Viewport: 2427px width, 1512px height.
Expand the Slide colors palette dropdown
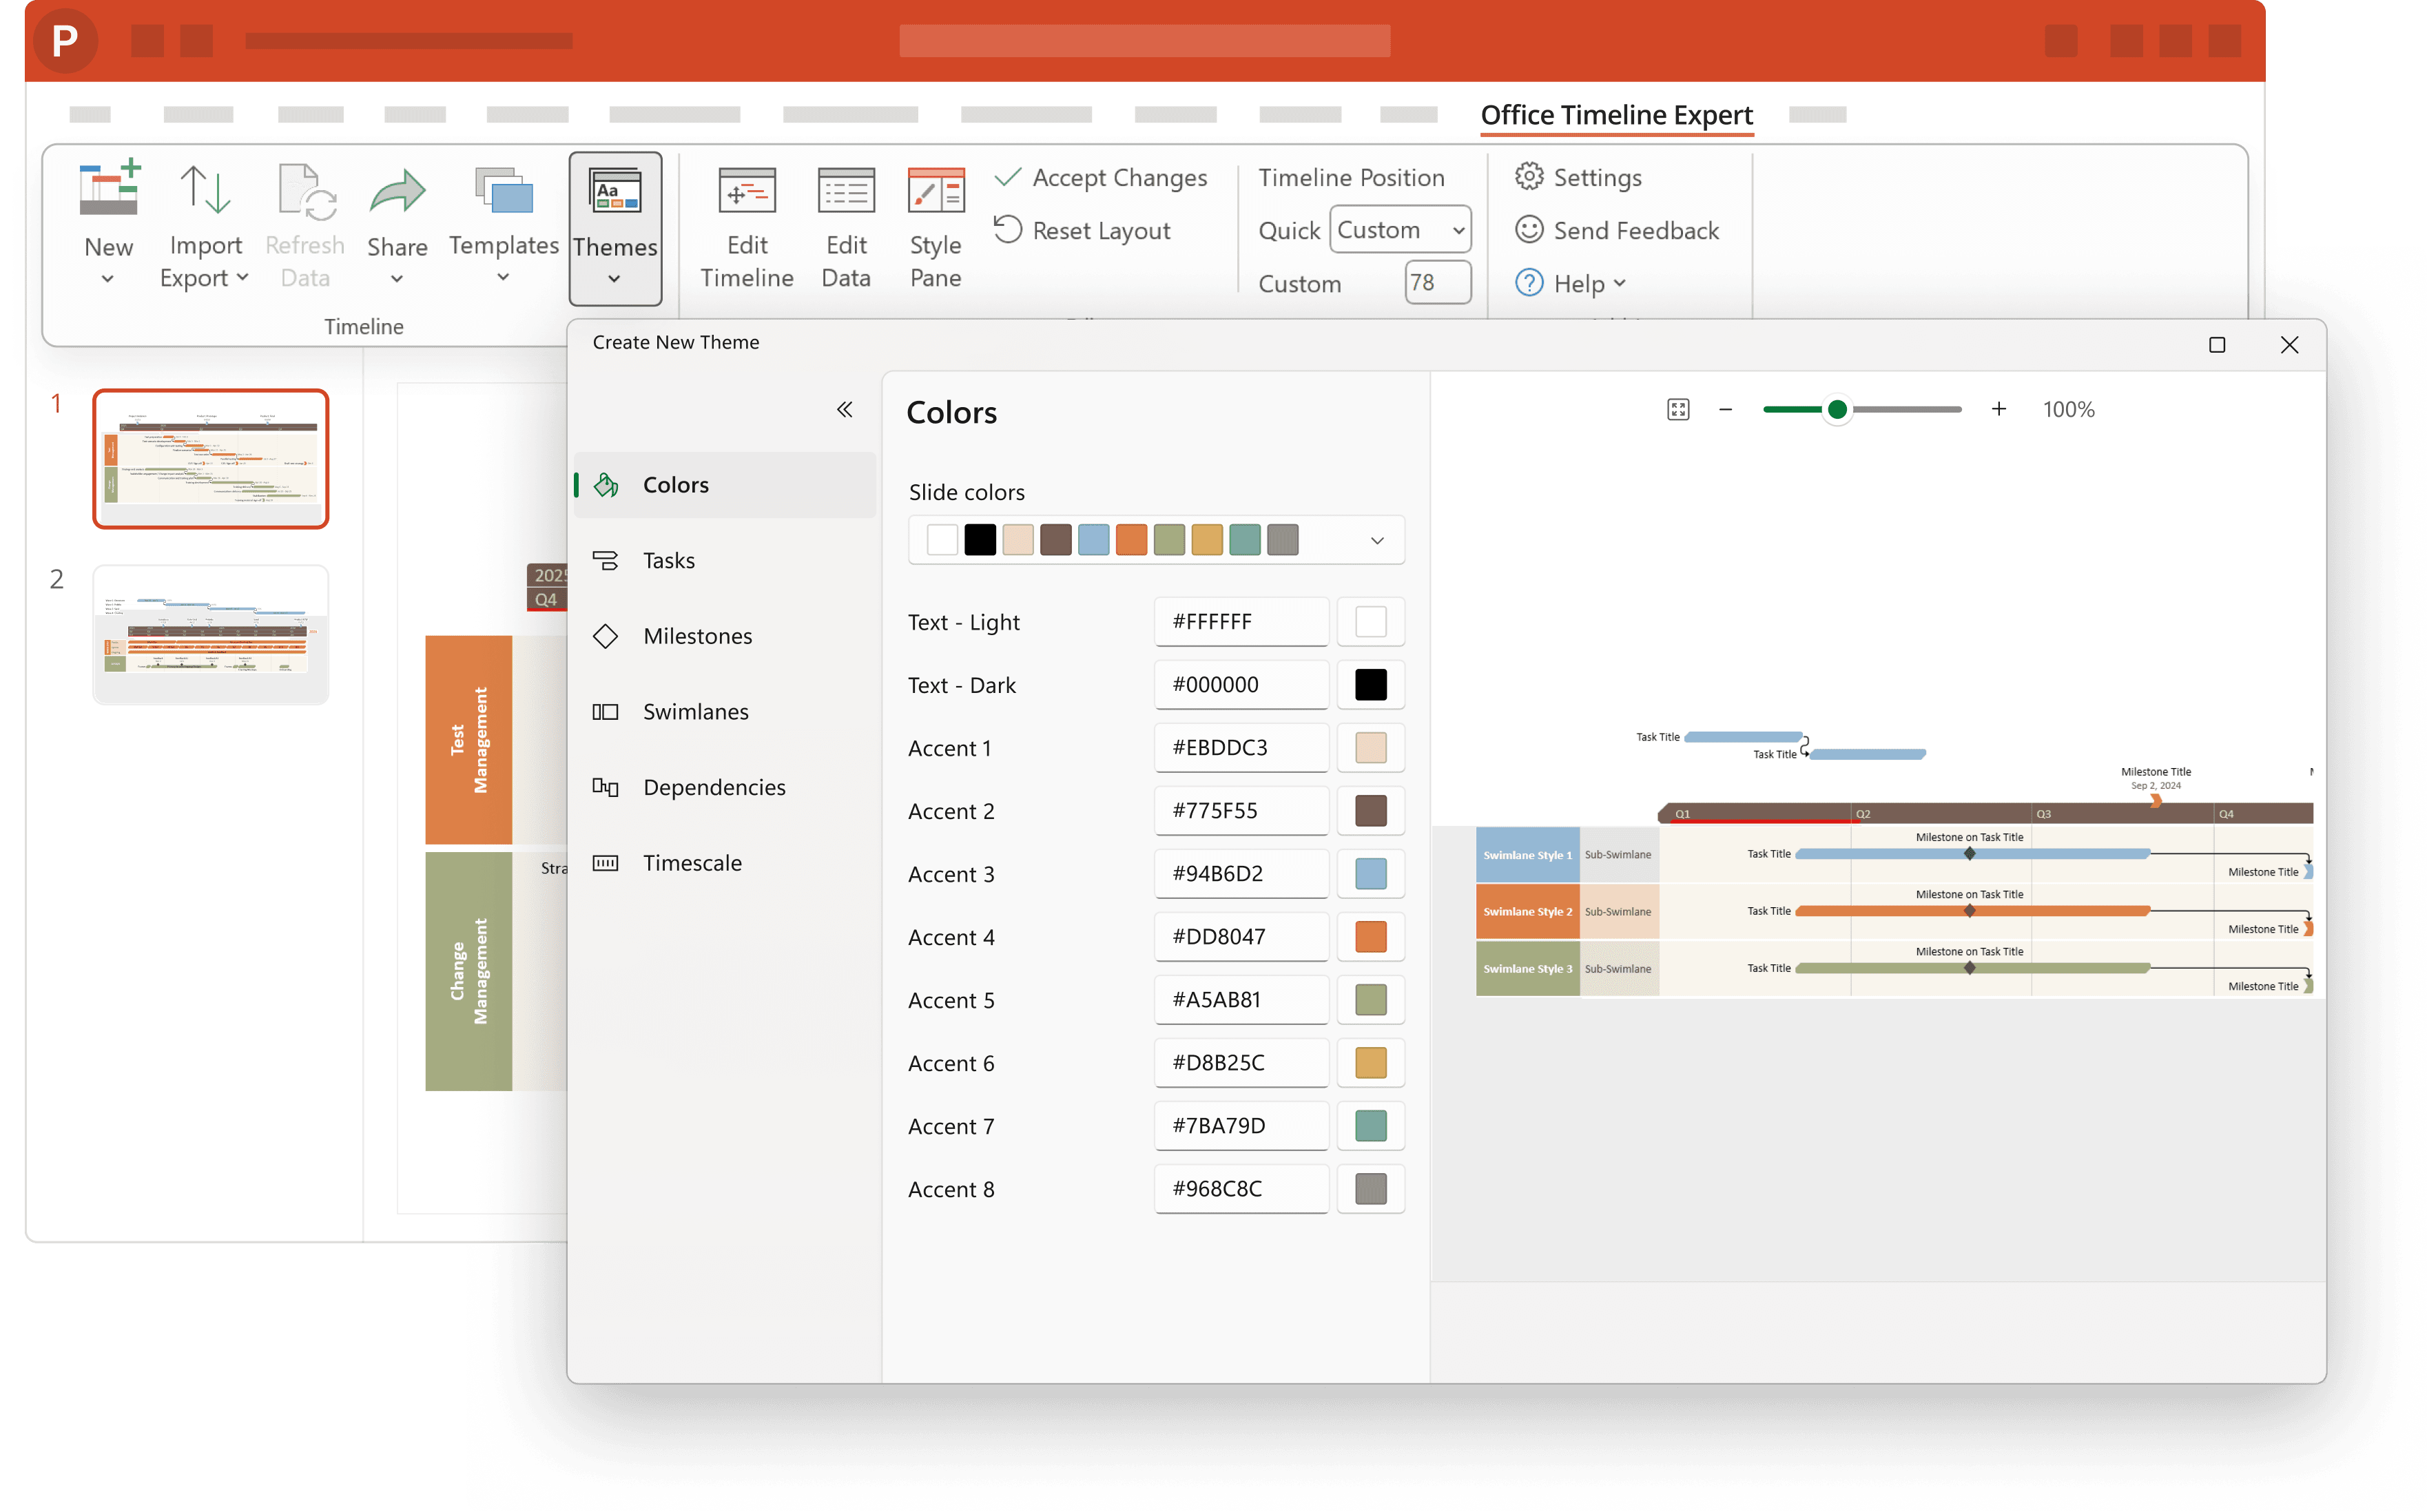click(x=1377, y=540)
